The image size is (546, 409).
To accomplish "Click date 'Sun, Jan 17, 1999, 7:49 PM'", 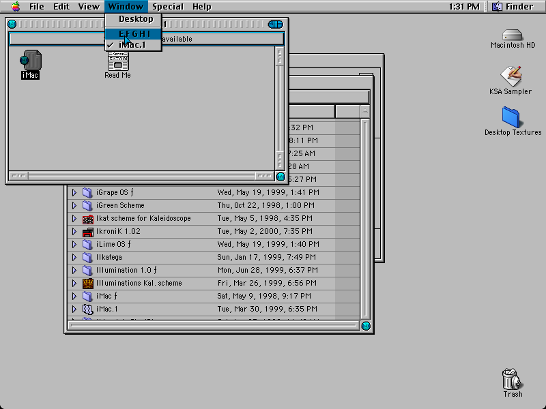I will [x=267, y=258].
